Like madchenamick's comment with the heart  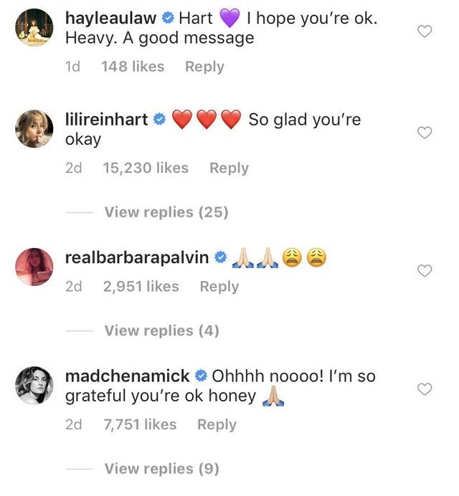pyautogui.click(x=425, y=388)
